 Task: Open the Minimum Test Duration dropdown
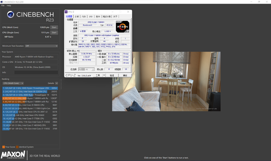[x=41, y=46]
